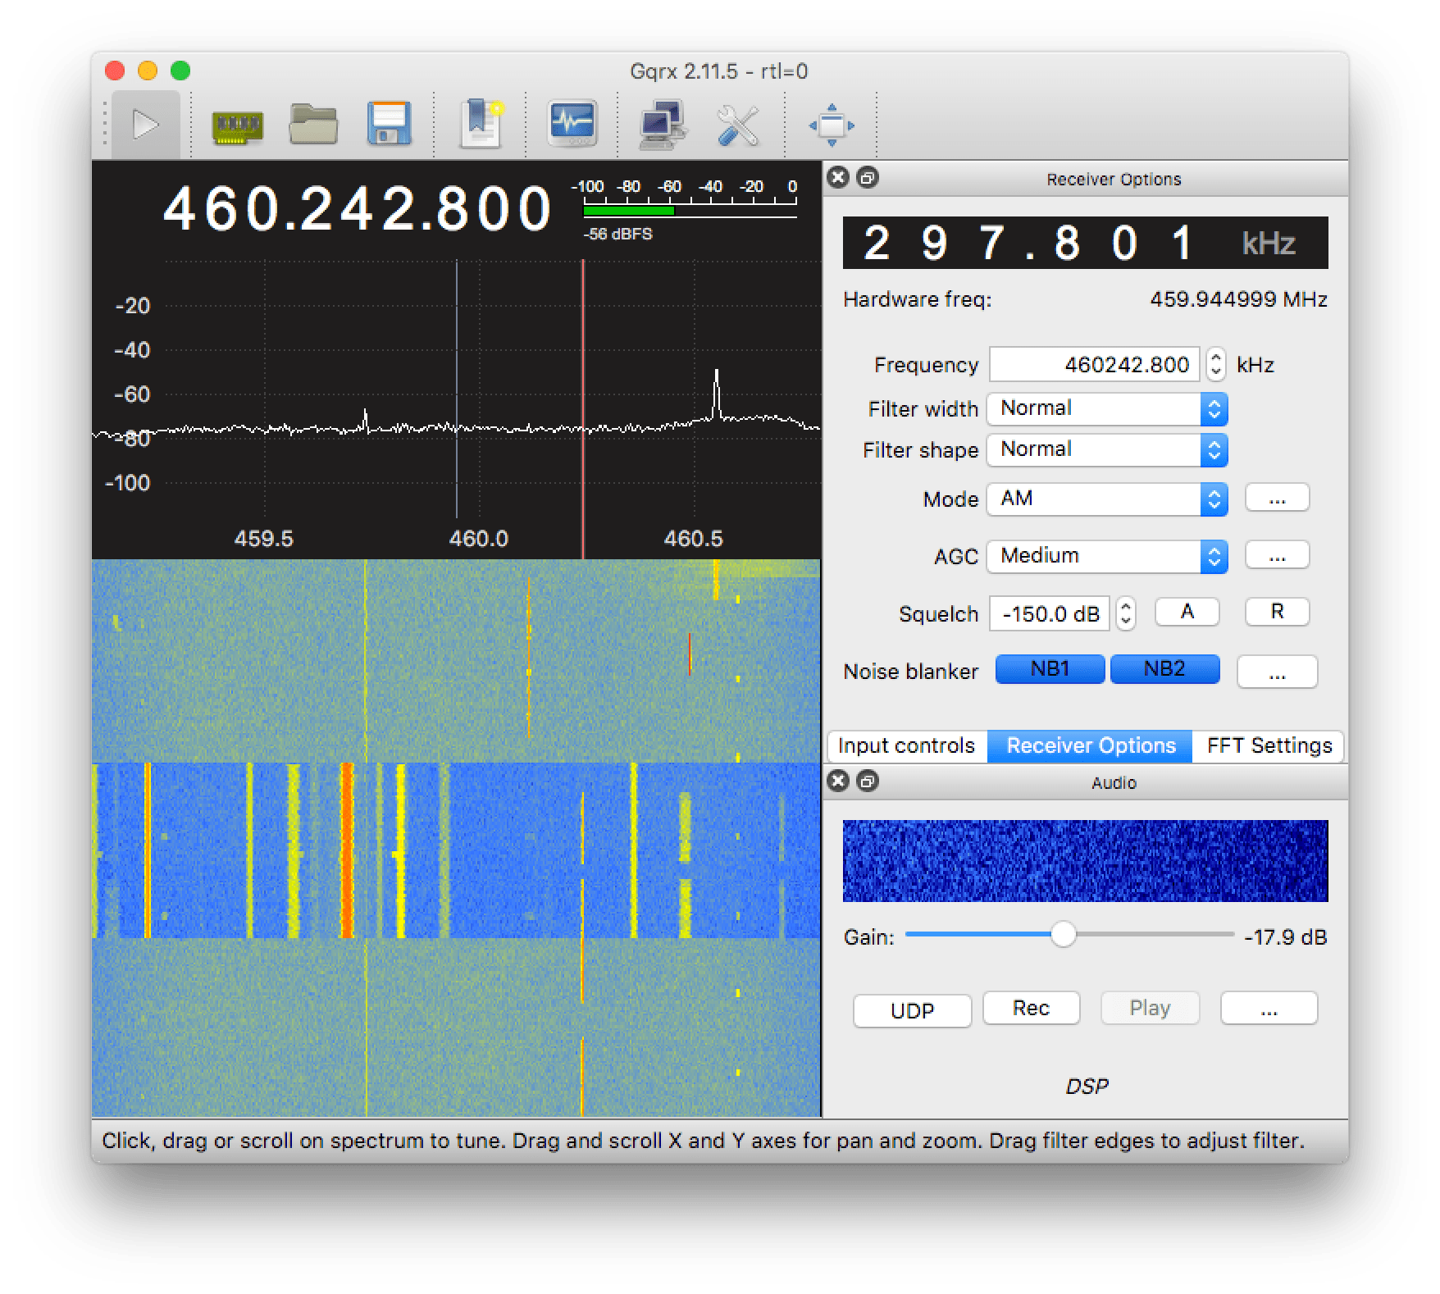
Task: Open the bookmarks icon in the toolbar
Action: pos(482,125)
